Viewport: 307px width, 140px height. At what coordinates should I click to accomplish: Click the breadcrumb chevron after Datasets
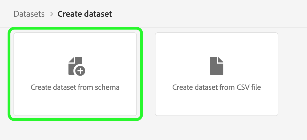[x=51, y=14]
